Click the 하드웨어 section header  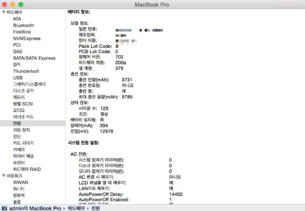(x=14, y=12)
